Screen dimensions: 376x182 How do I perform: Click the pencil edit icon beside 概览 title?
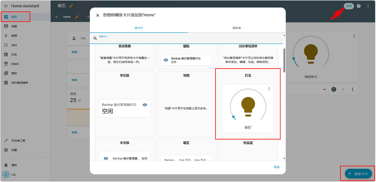pyautogui.click(x=71, y=6)
